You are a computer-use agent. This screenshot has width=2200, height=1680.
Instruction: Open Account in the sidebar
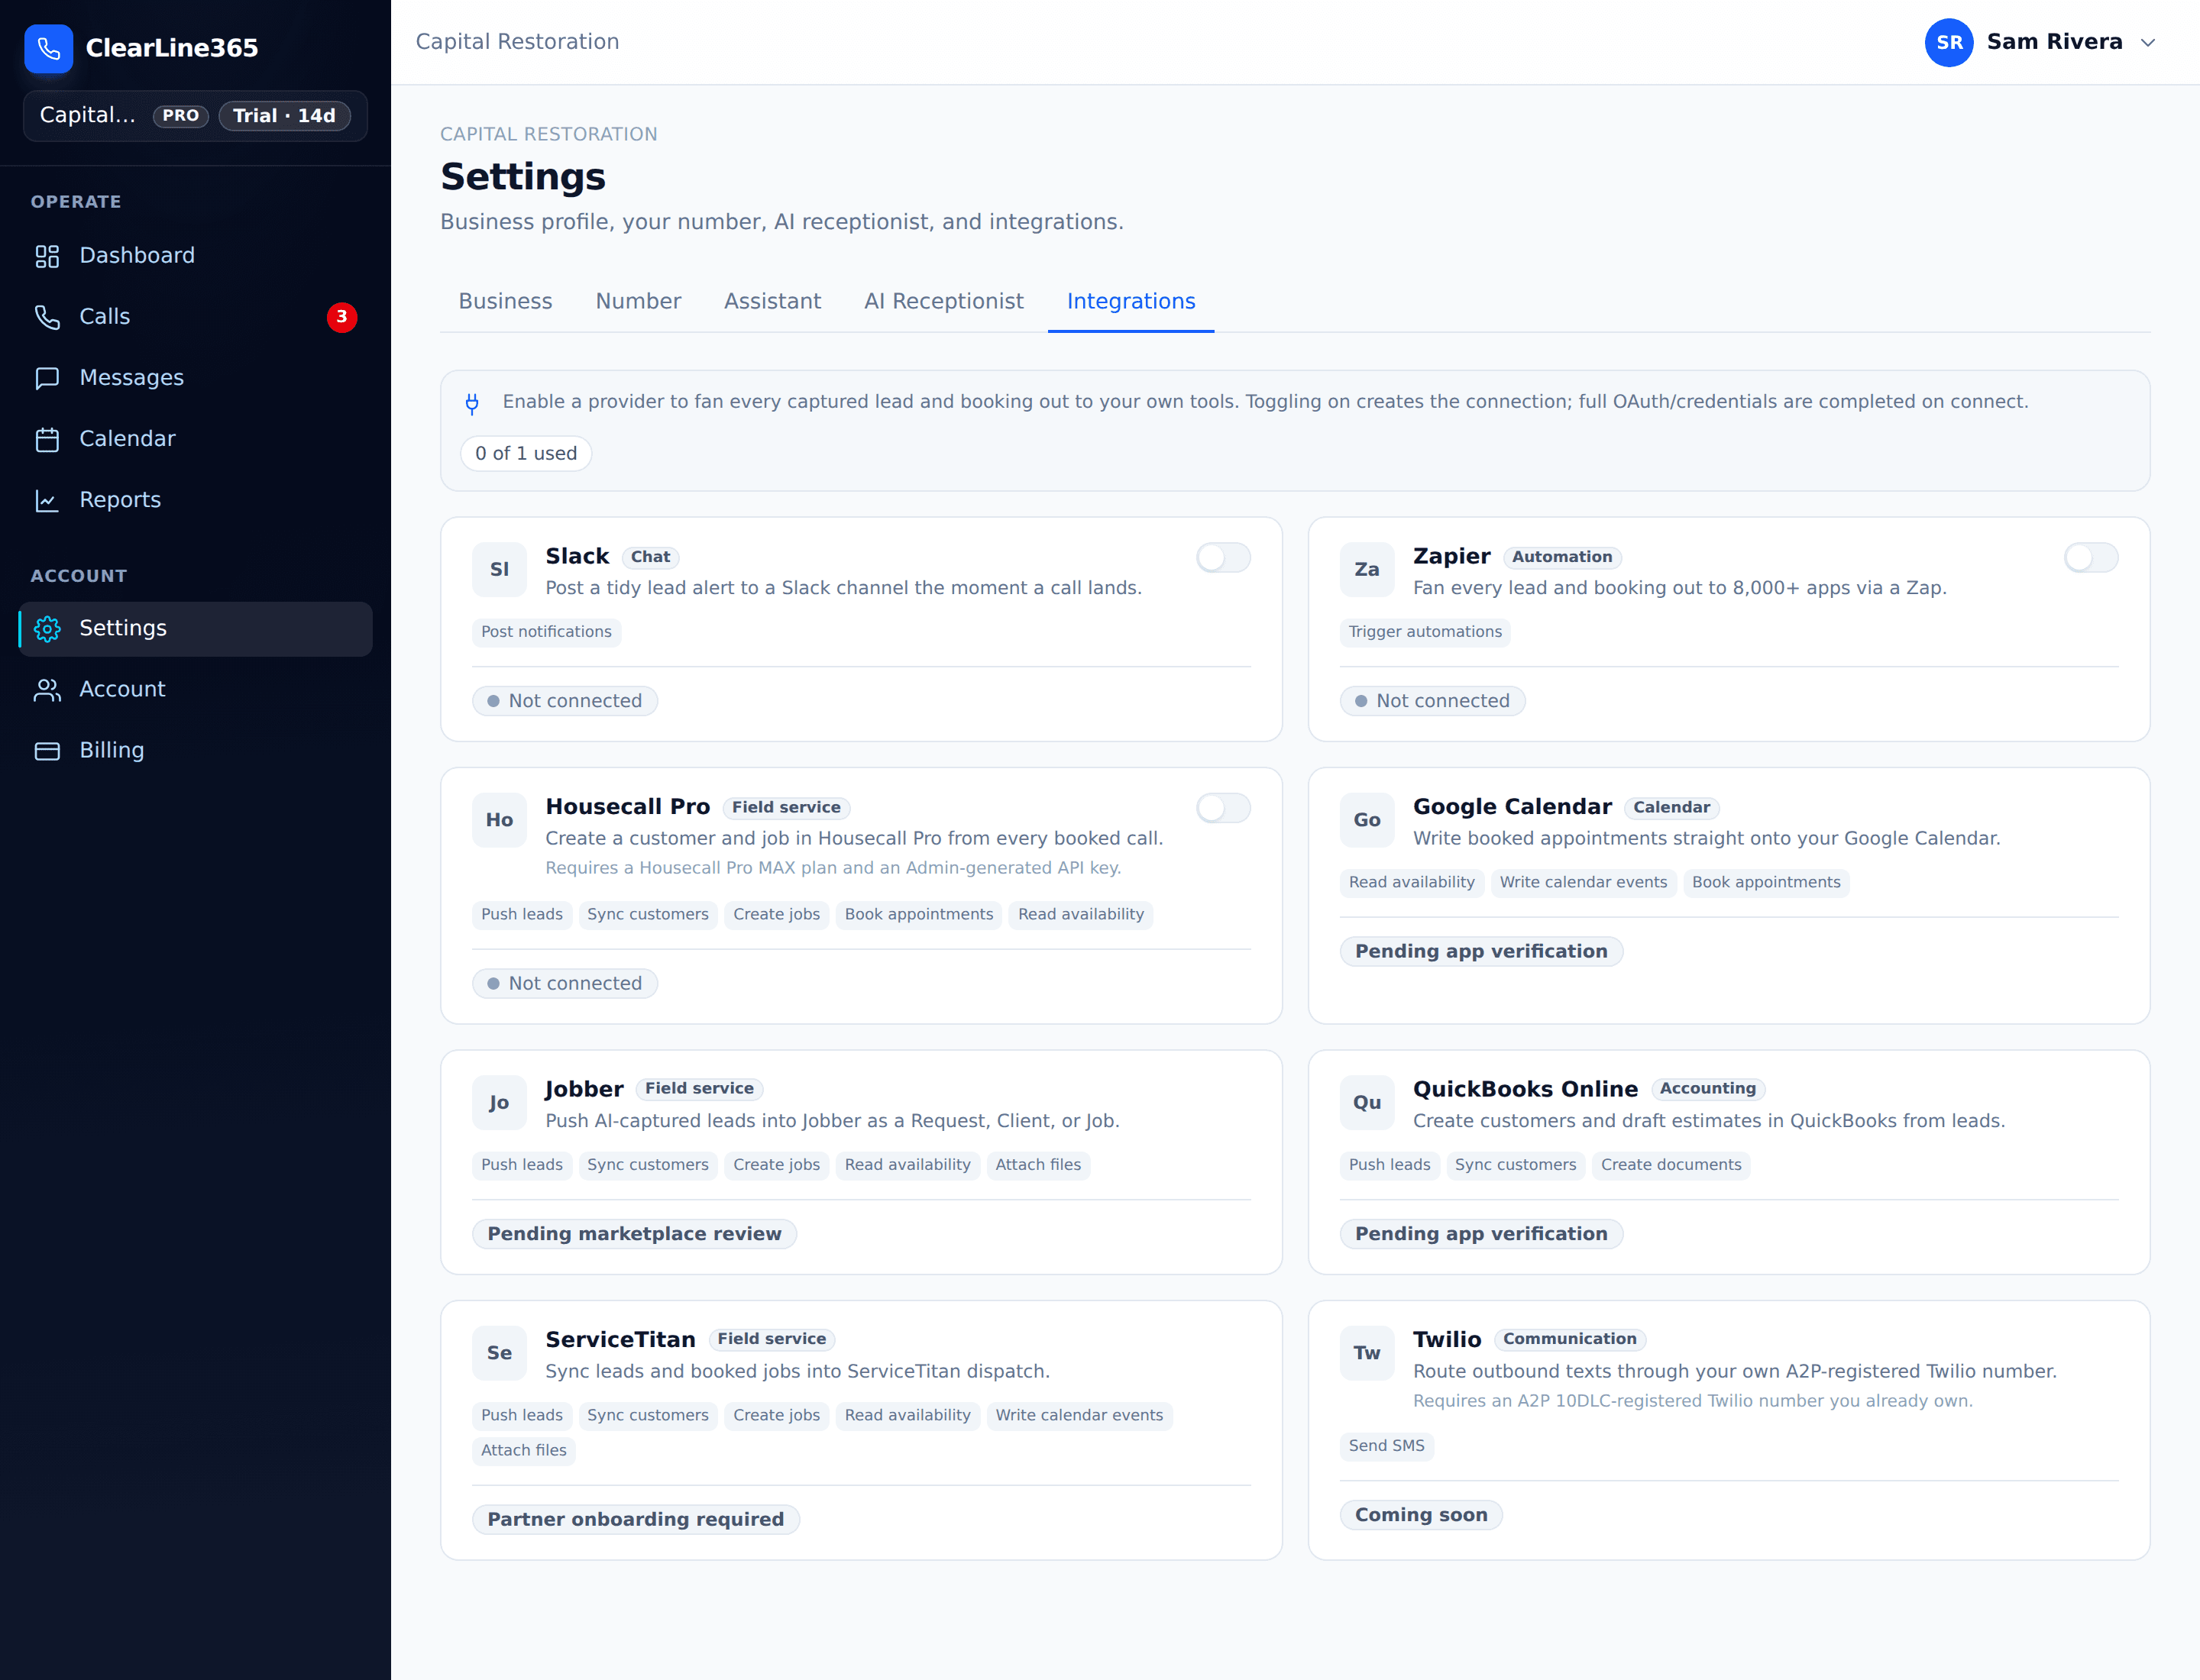click(195, 689)
